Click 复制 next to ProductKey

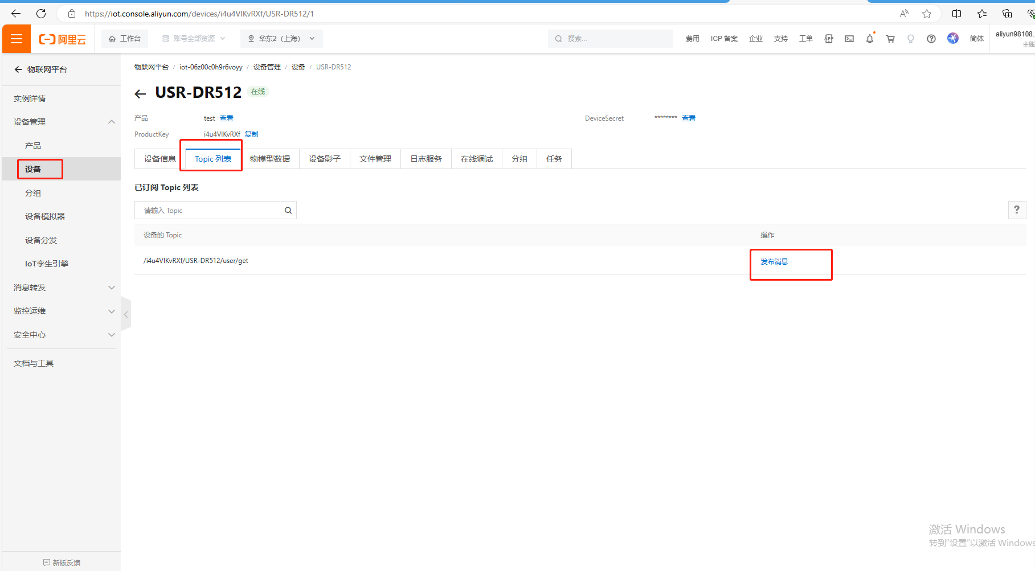(x=251, y=134)
